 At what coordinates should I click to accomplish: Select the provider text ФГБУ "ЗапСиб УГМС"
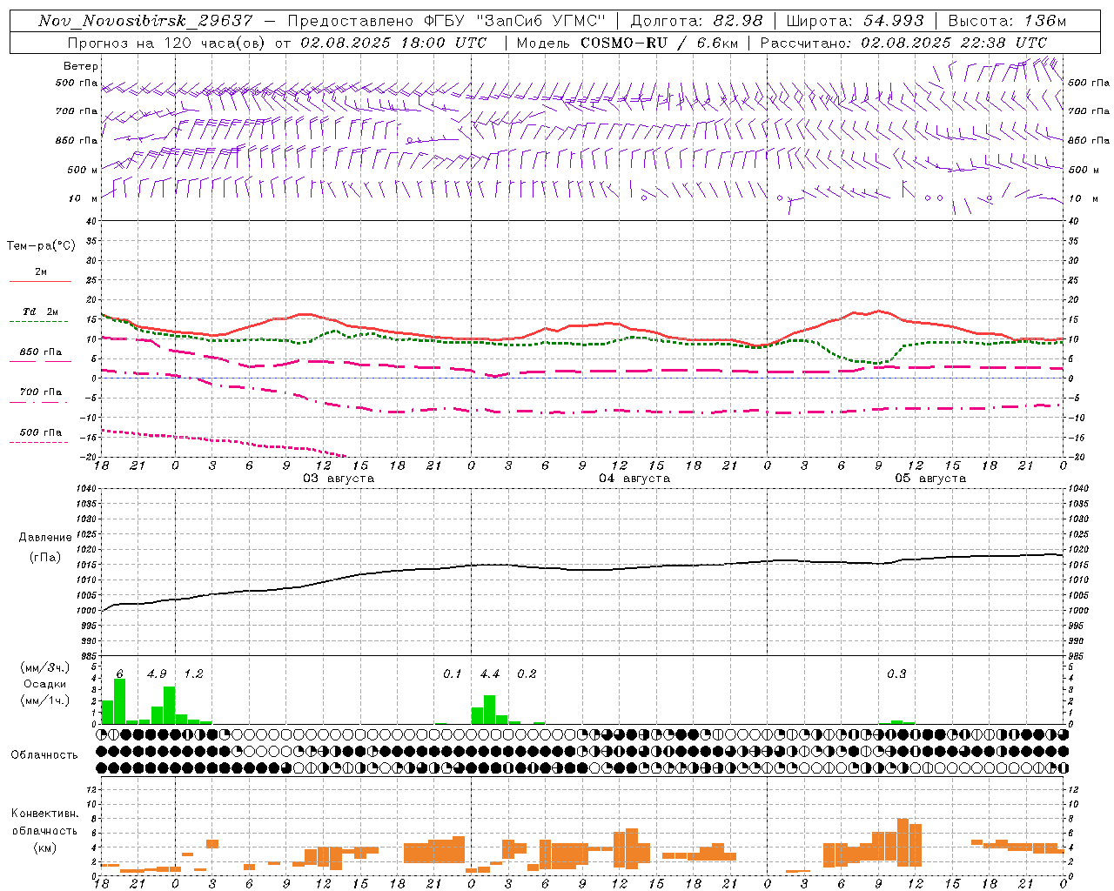pyautogui.click(x=513, y=21)
